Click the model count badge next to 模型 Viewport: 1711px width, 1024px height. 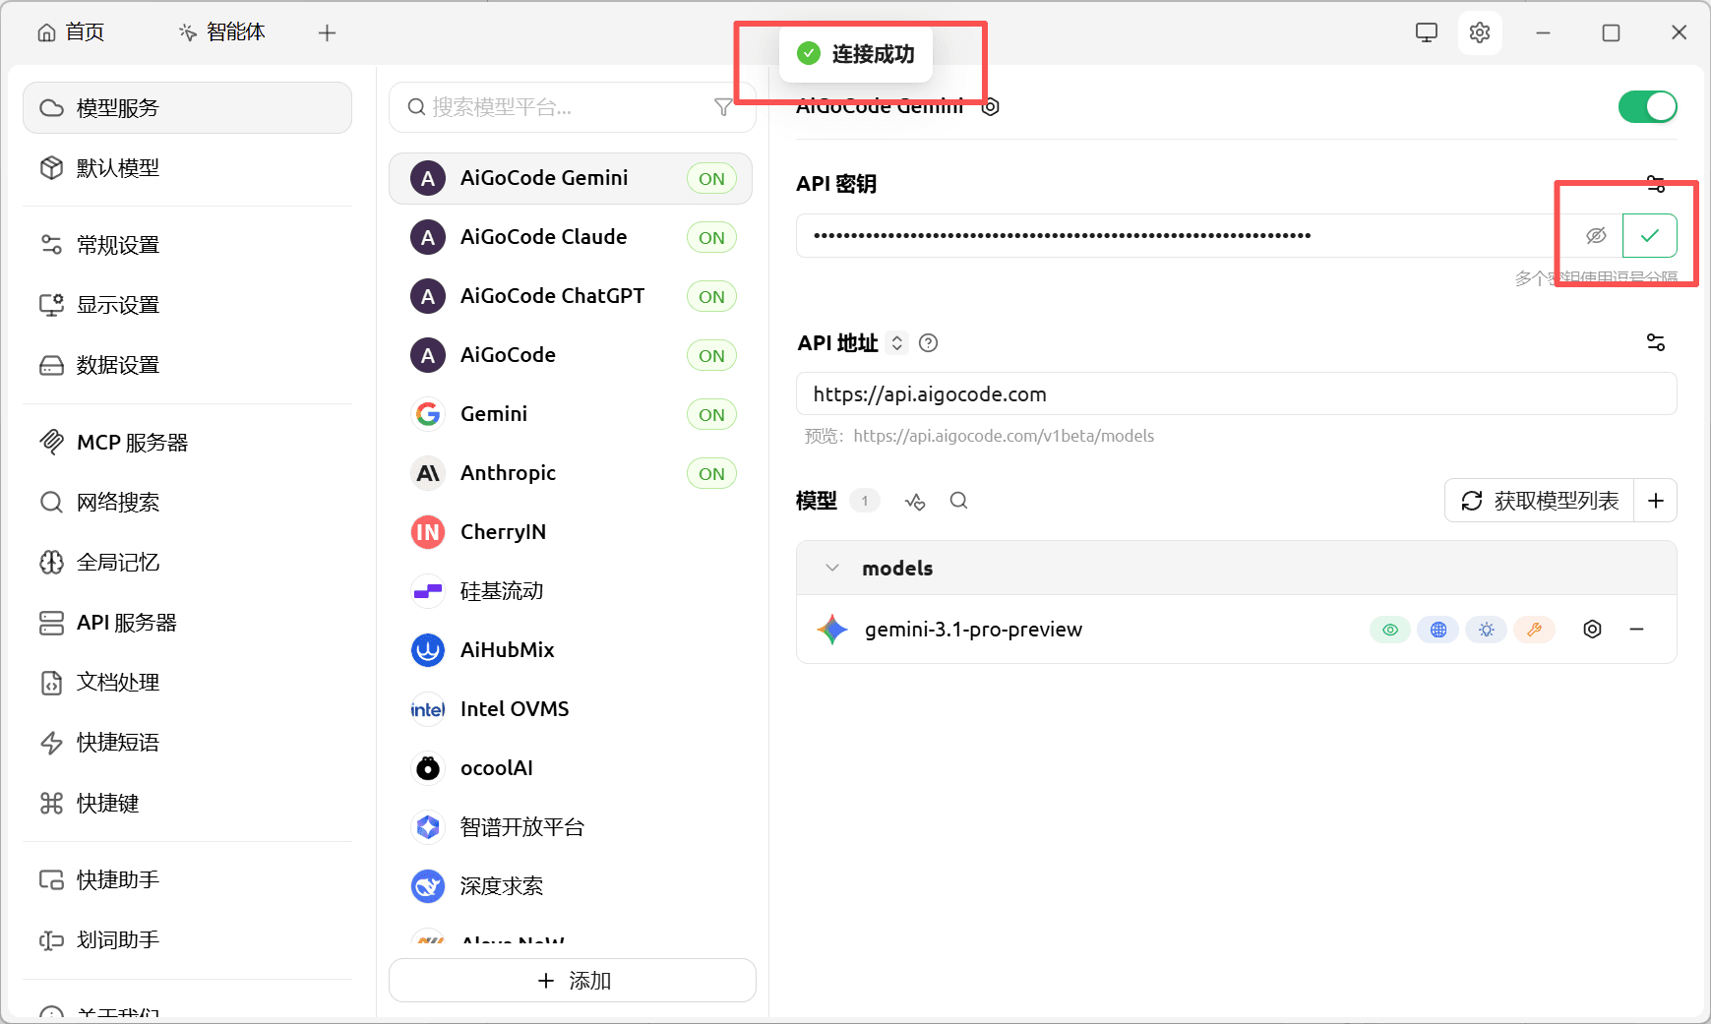pyautogui.click(x=865, y=501)
